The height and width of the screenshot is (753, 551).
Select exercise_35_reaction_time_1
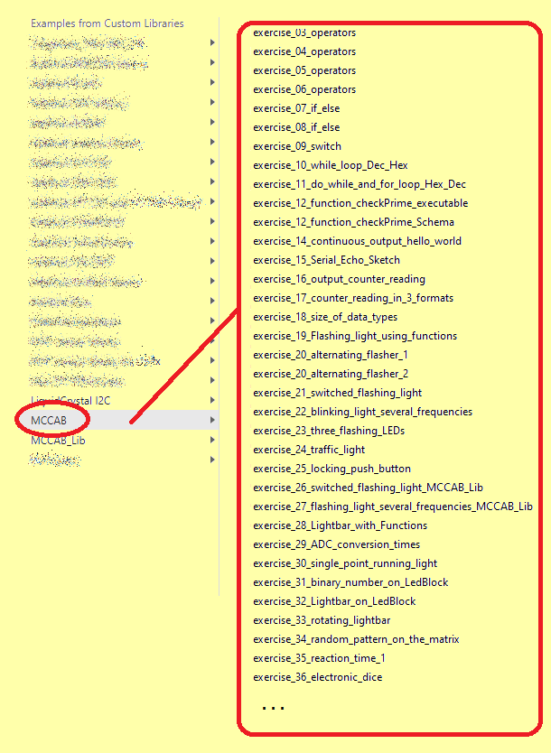coord(320,658)
